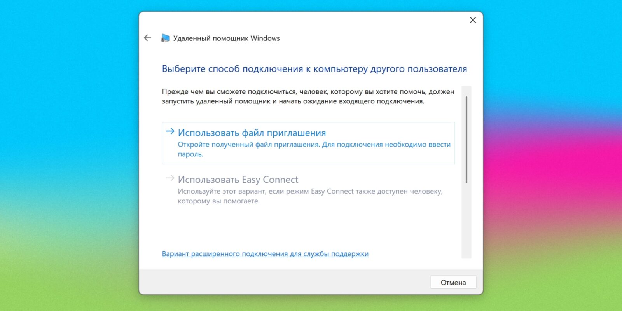Click the gray arrow beside Использовать Easy Connect
The width and height of the screenshot is (622, 311).
[x=170, y=178]
